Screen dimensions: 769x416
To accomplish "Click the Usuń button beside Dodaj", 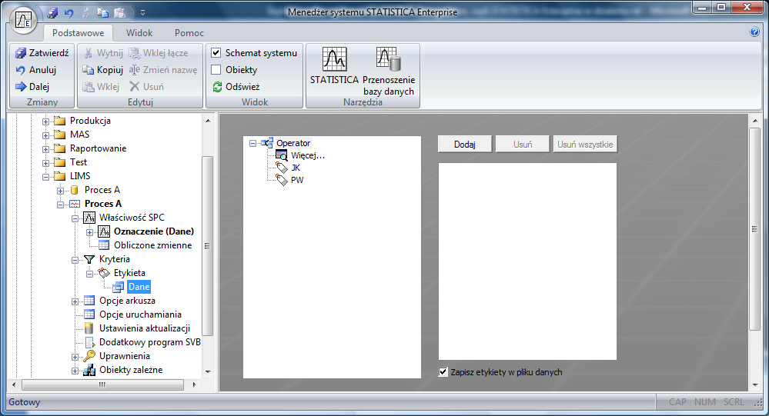I will (523, 144).
